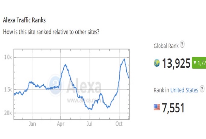Screen dimensions: 206x139
Task: Click the green rank change badge
Action: pyautogui.click(x=199, y=63)
